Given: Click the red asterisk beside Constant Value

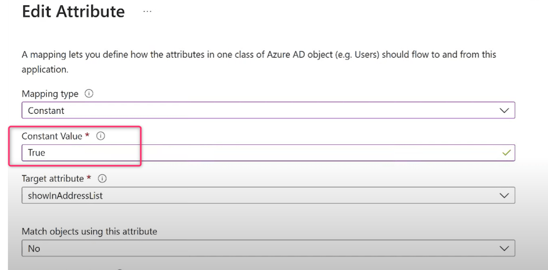Looking at the screenshot, I should click(x=88, y=136).
